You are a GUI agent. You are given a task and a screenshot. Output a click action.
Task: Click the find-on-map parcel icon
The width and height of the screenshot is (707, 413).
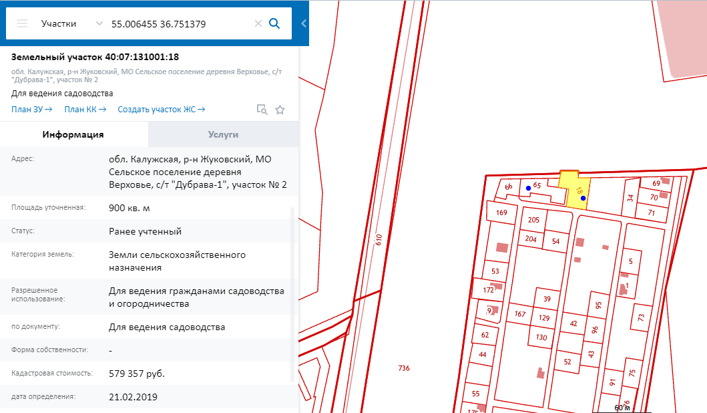point(262,109)
